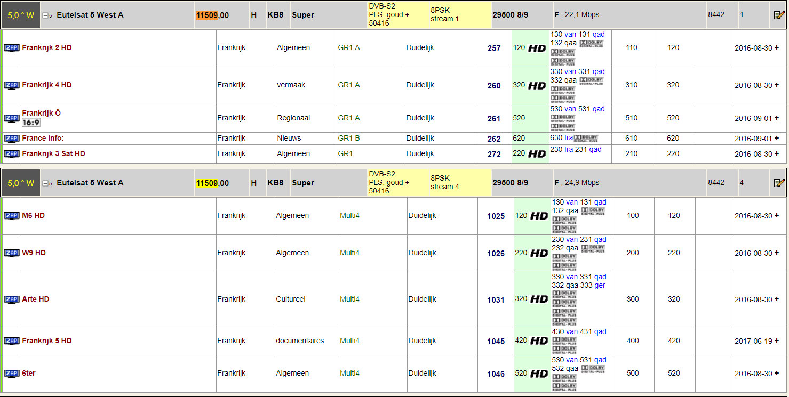Select SID number 1031
Viewport: 789px width, 397px height.
click(x=496, y=300)
